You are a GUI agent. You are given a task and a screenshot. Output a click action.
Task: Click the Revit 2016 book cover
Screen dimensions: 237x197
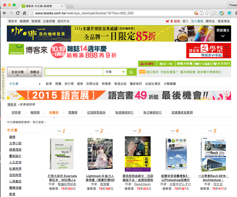click(x=213, y=154)
